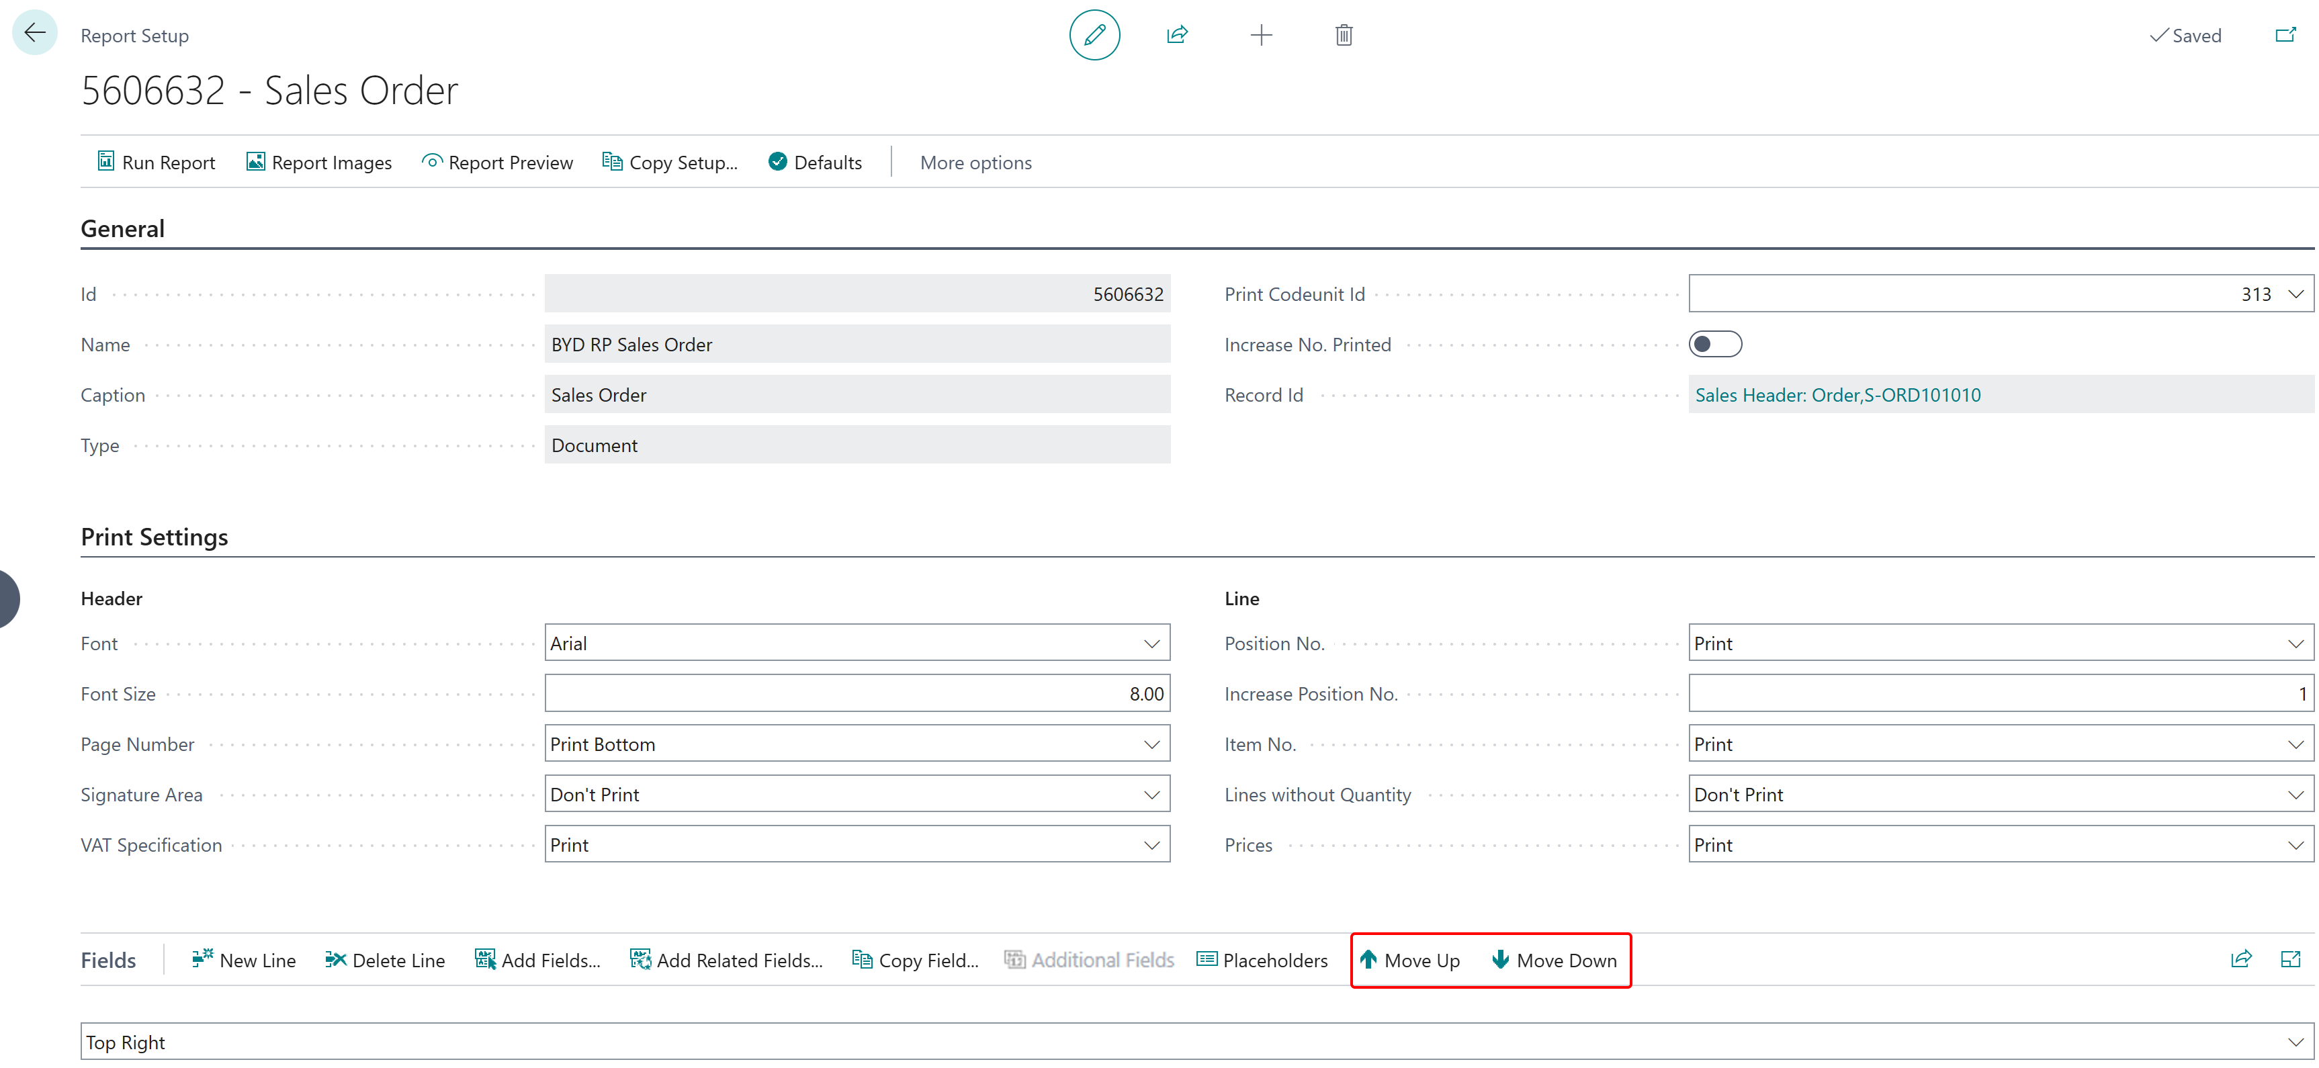The image size is (2319, 1068).
Task: Open More options menu
Action: coord(975,163)
